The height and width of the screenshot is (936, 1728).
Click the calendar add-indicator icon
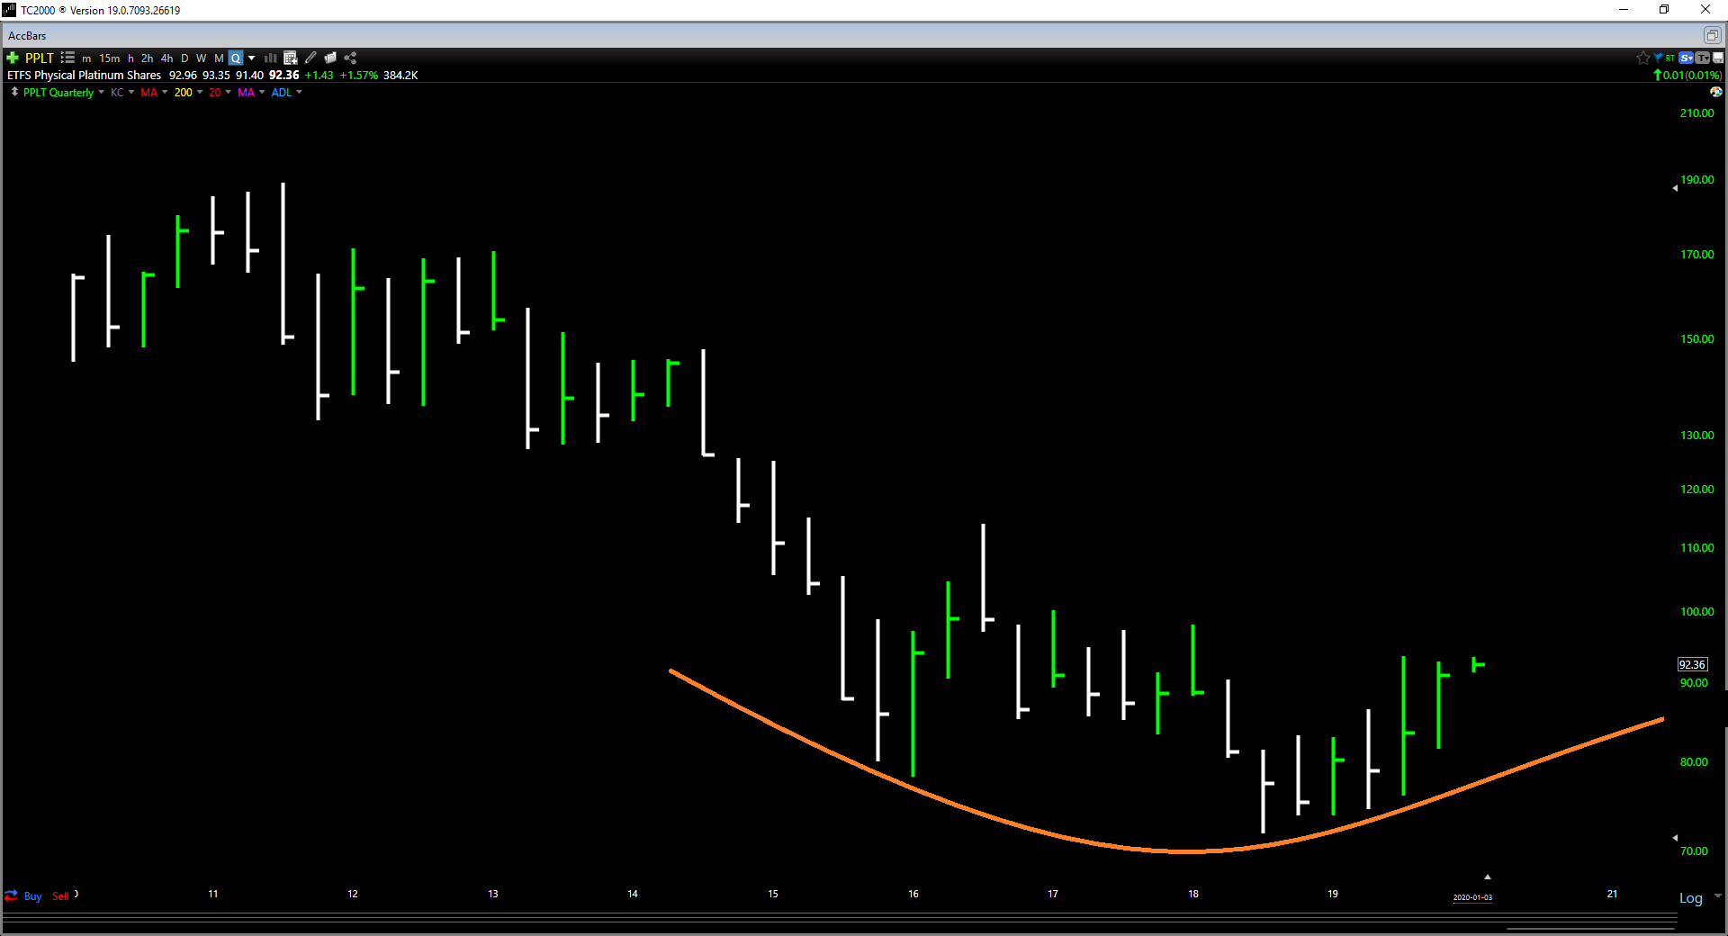[x=290, y=58]
